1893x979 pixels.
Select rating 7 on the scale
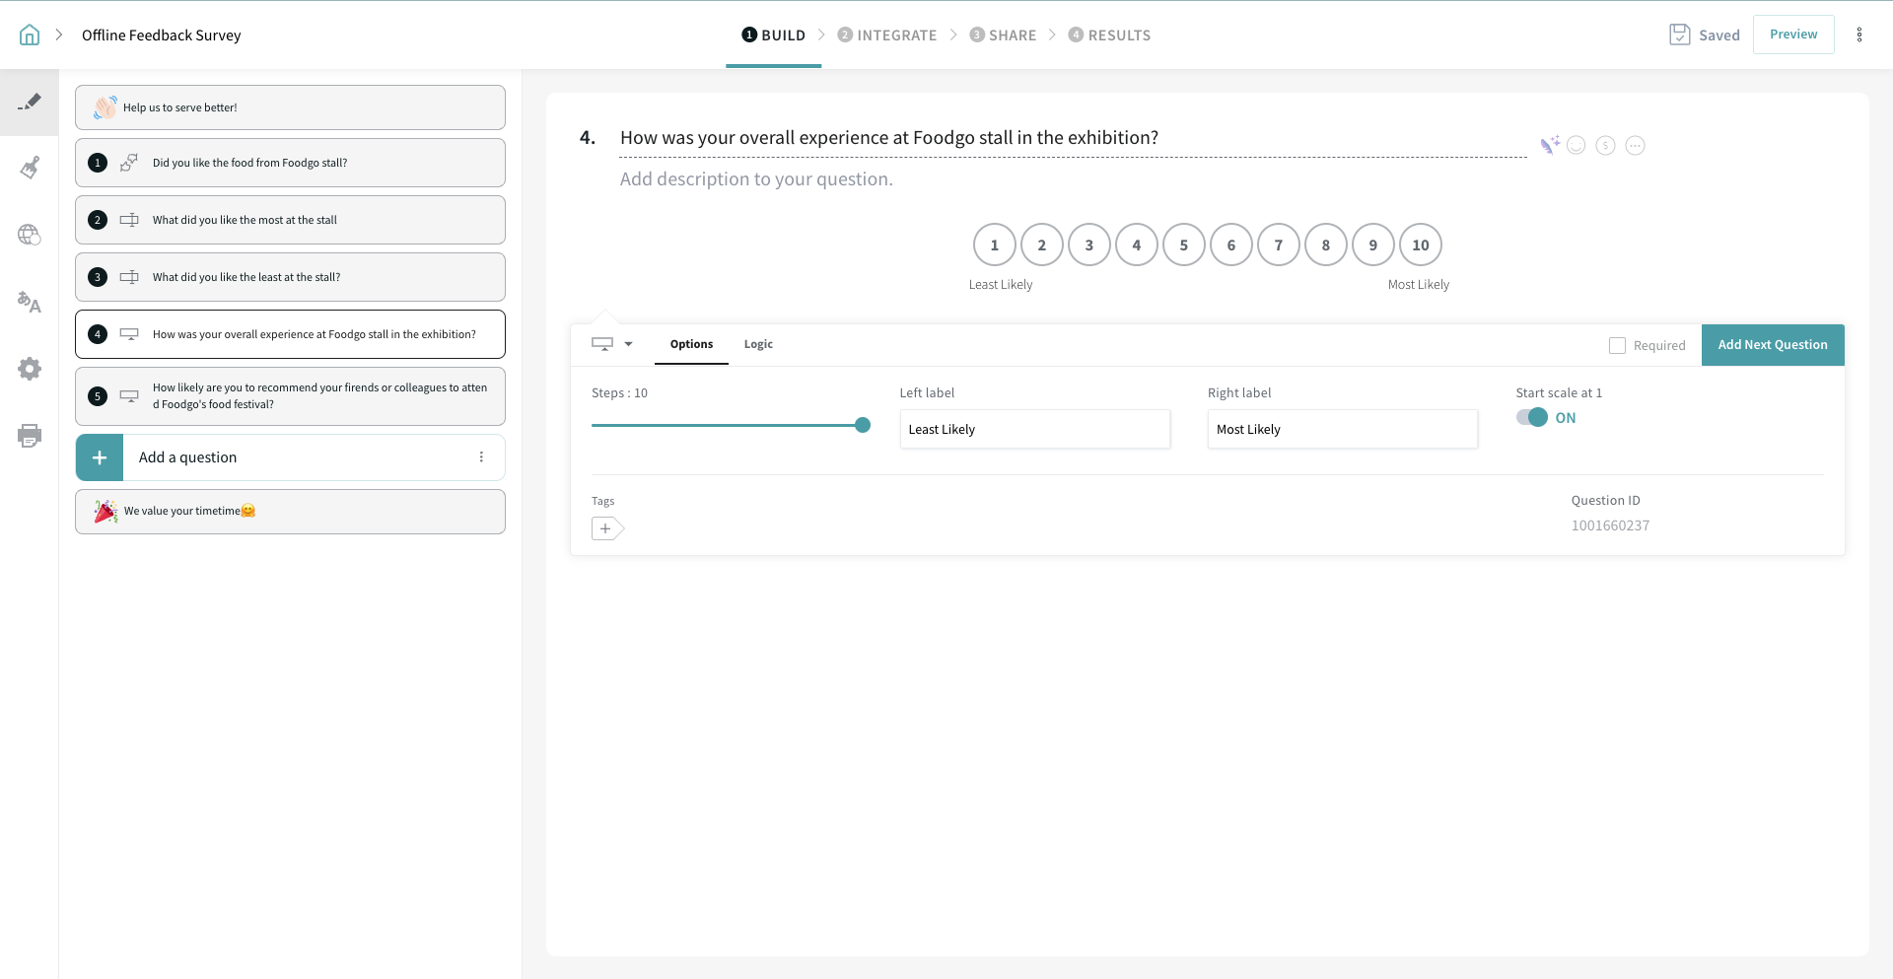1278,245
